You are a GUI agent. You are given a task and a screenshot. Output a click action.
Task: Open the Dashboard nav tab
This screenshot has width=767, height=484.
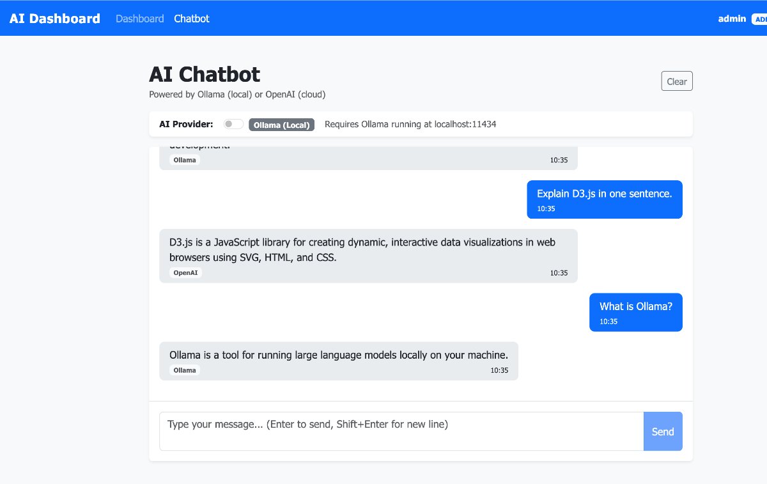139,19
